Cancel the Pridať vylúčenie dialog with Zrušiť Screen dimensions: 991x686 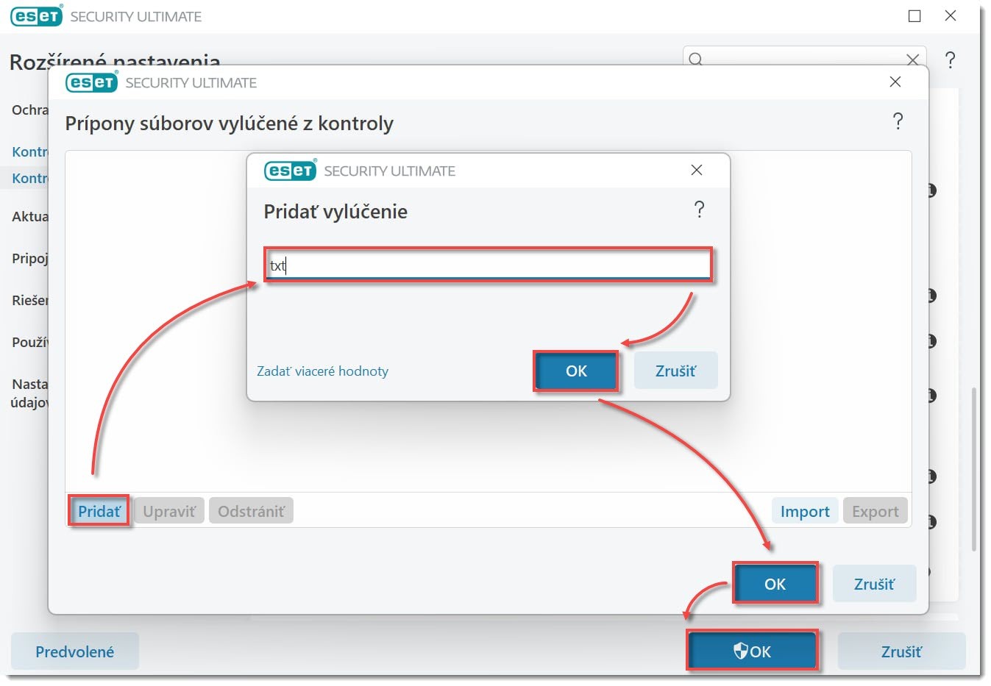[x=675, y=371]
